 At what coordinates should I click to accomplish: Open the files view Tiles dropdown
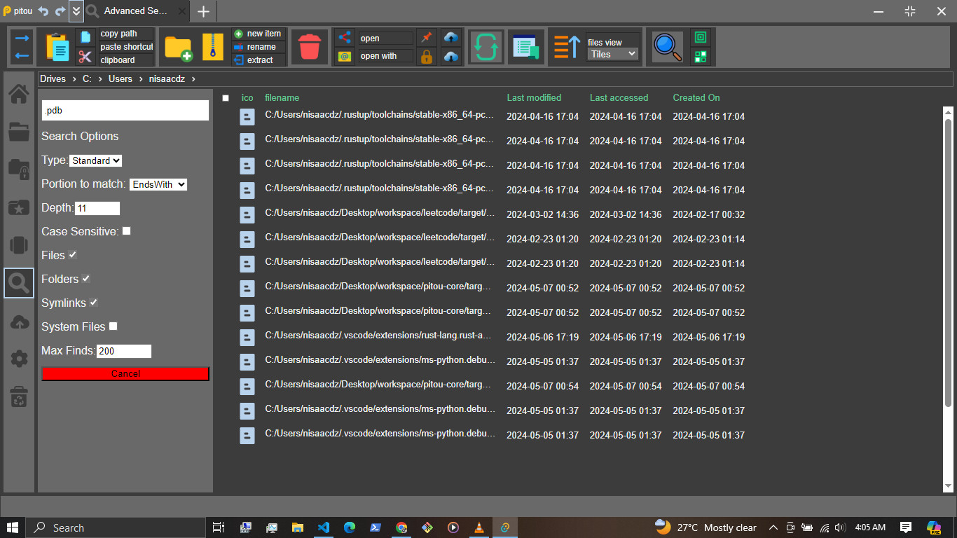[612, 54]
